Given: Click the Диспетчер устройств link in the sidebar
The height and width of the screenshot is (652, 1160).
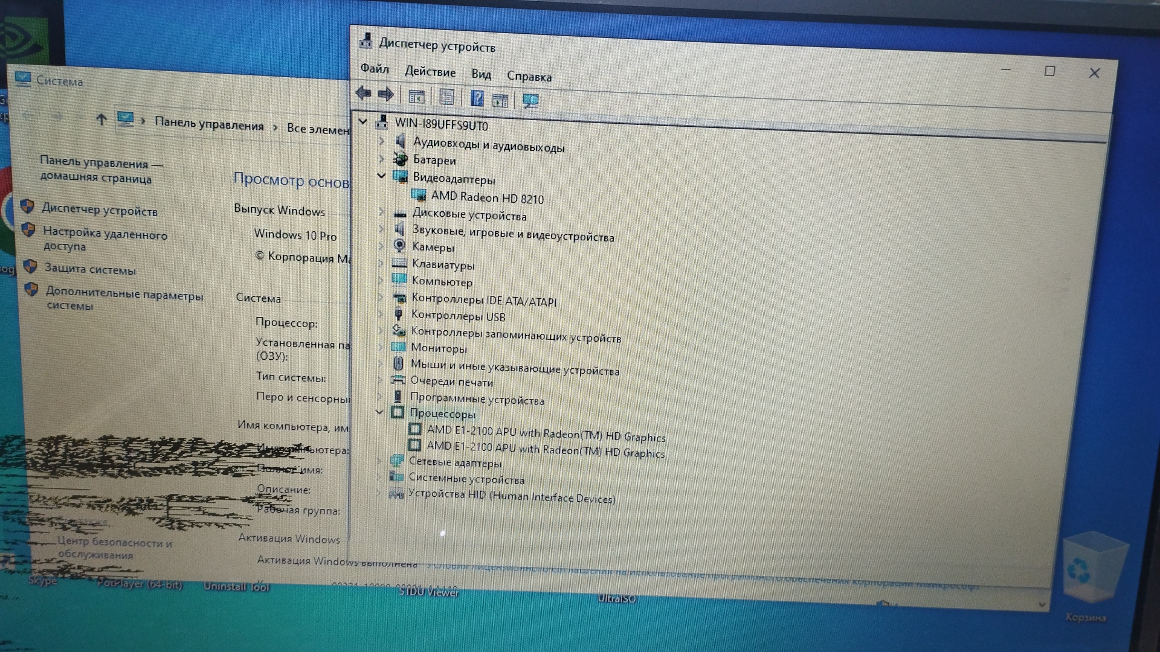Looking at the screenshot, I should click(100, 210).
